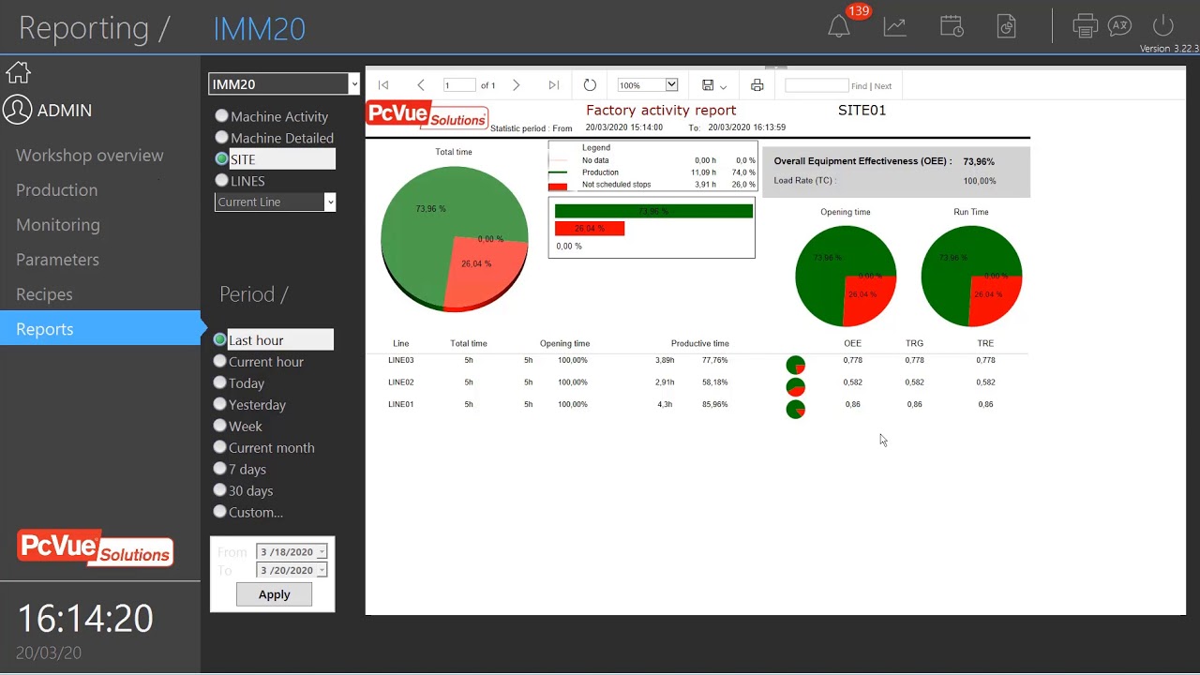Click the Next search link
This screenshot has height=675, width=1200.
click(x=883, y=86)
